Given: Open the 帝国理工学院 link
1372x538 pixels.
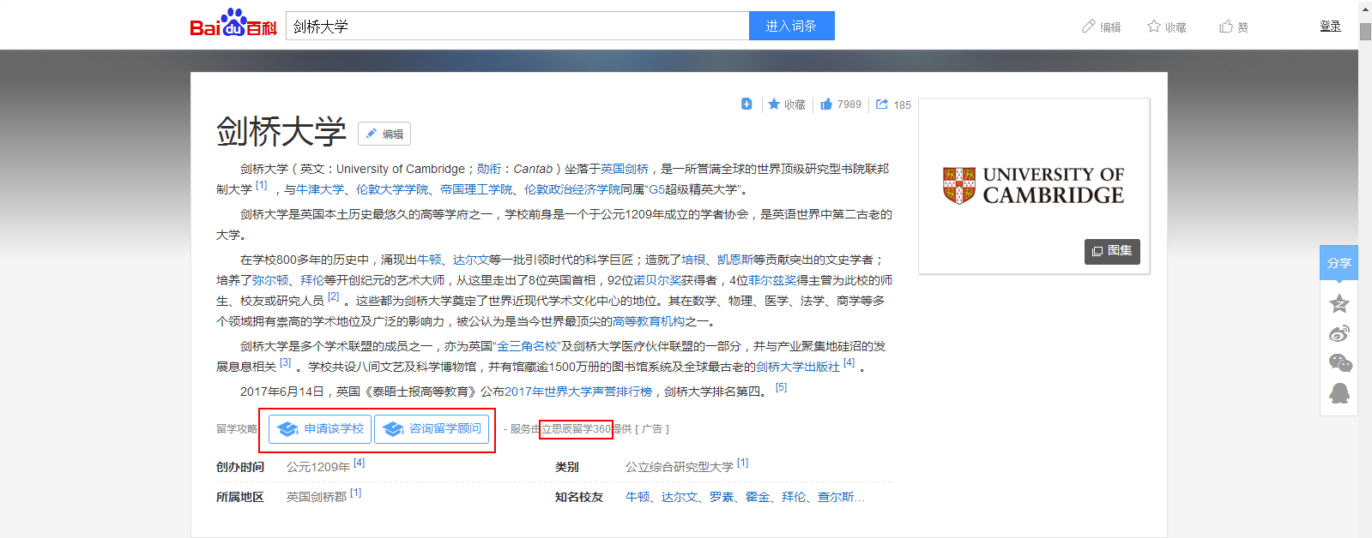Looking at the screenshot, I should click(476, 189).
